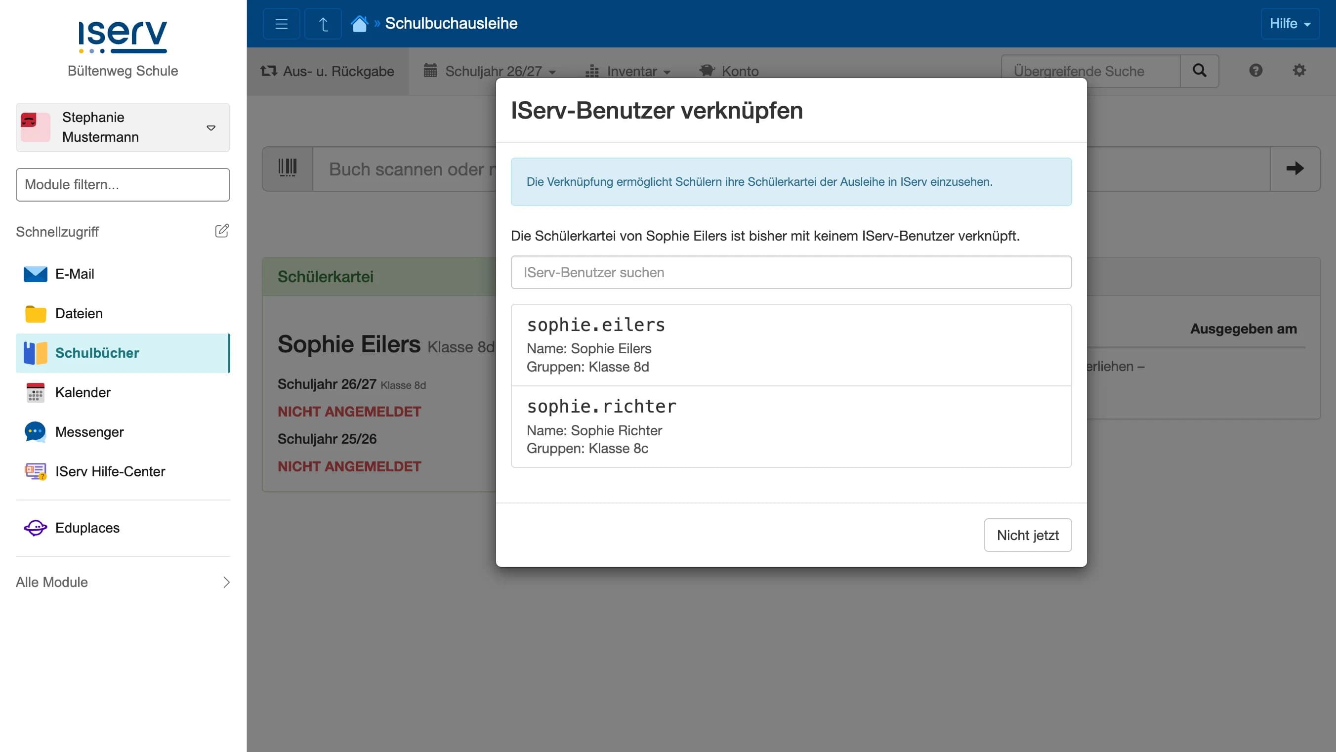Click the search magnifier icon
The width and height of the screenshot is (1336, 752).
pos(1199,71)
